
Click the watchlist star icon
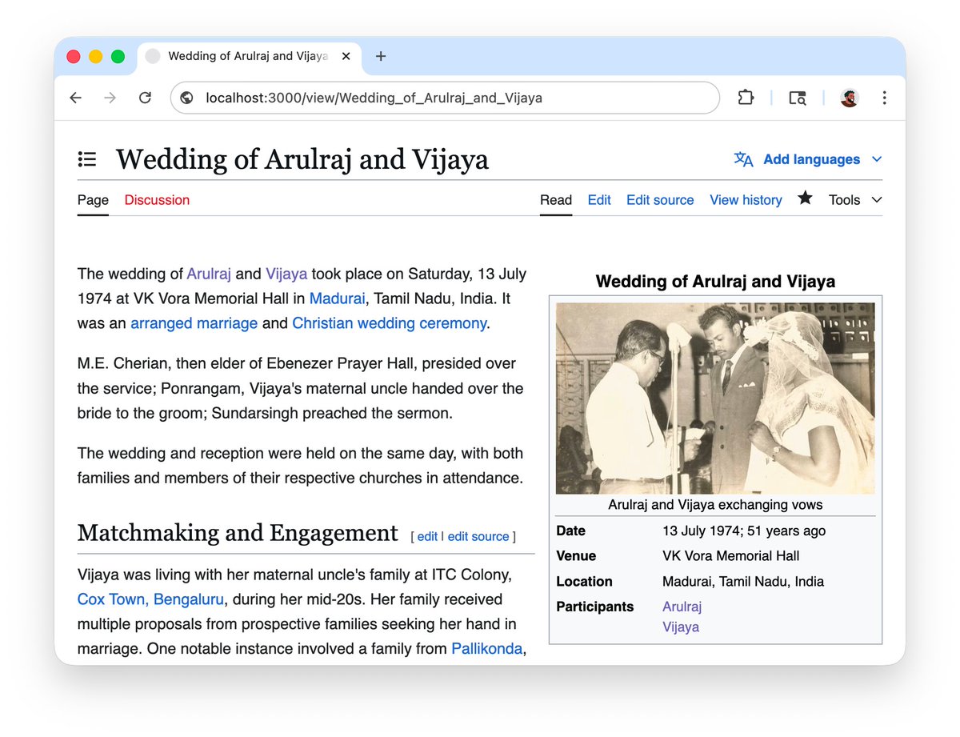pos(805,198)
